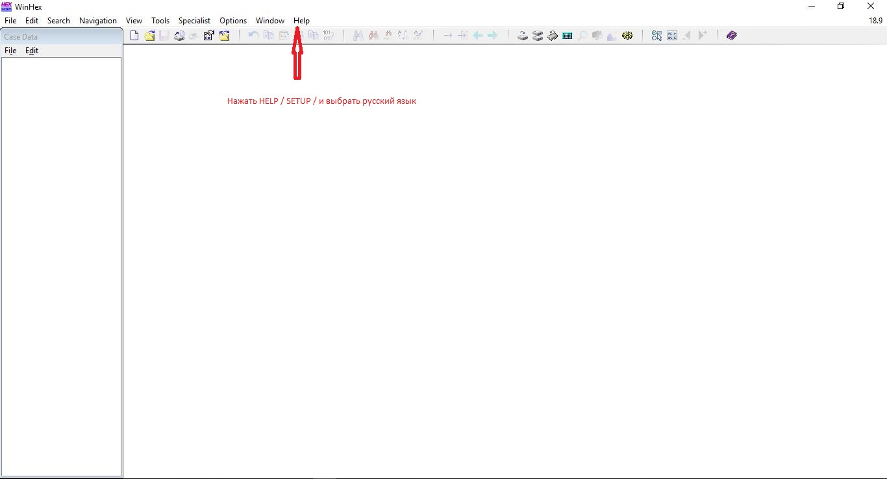Viewport: 887px width, 479px height.
Task: Open the purple Help book icon
Action: pyautogui.click(x=732, y=36)
